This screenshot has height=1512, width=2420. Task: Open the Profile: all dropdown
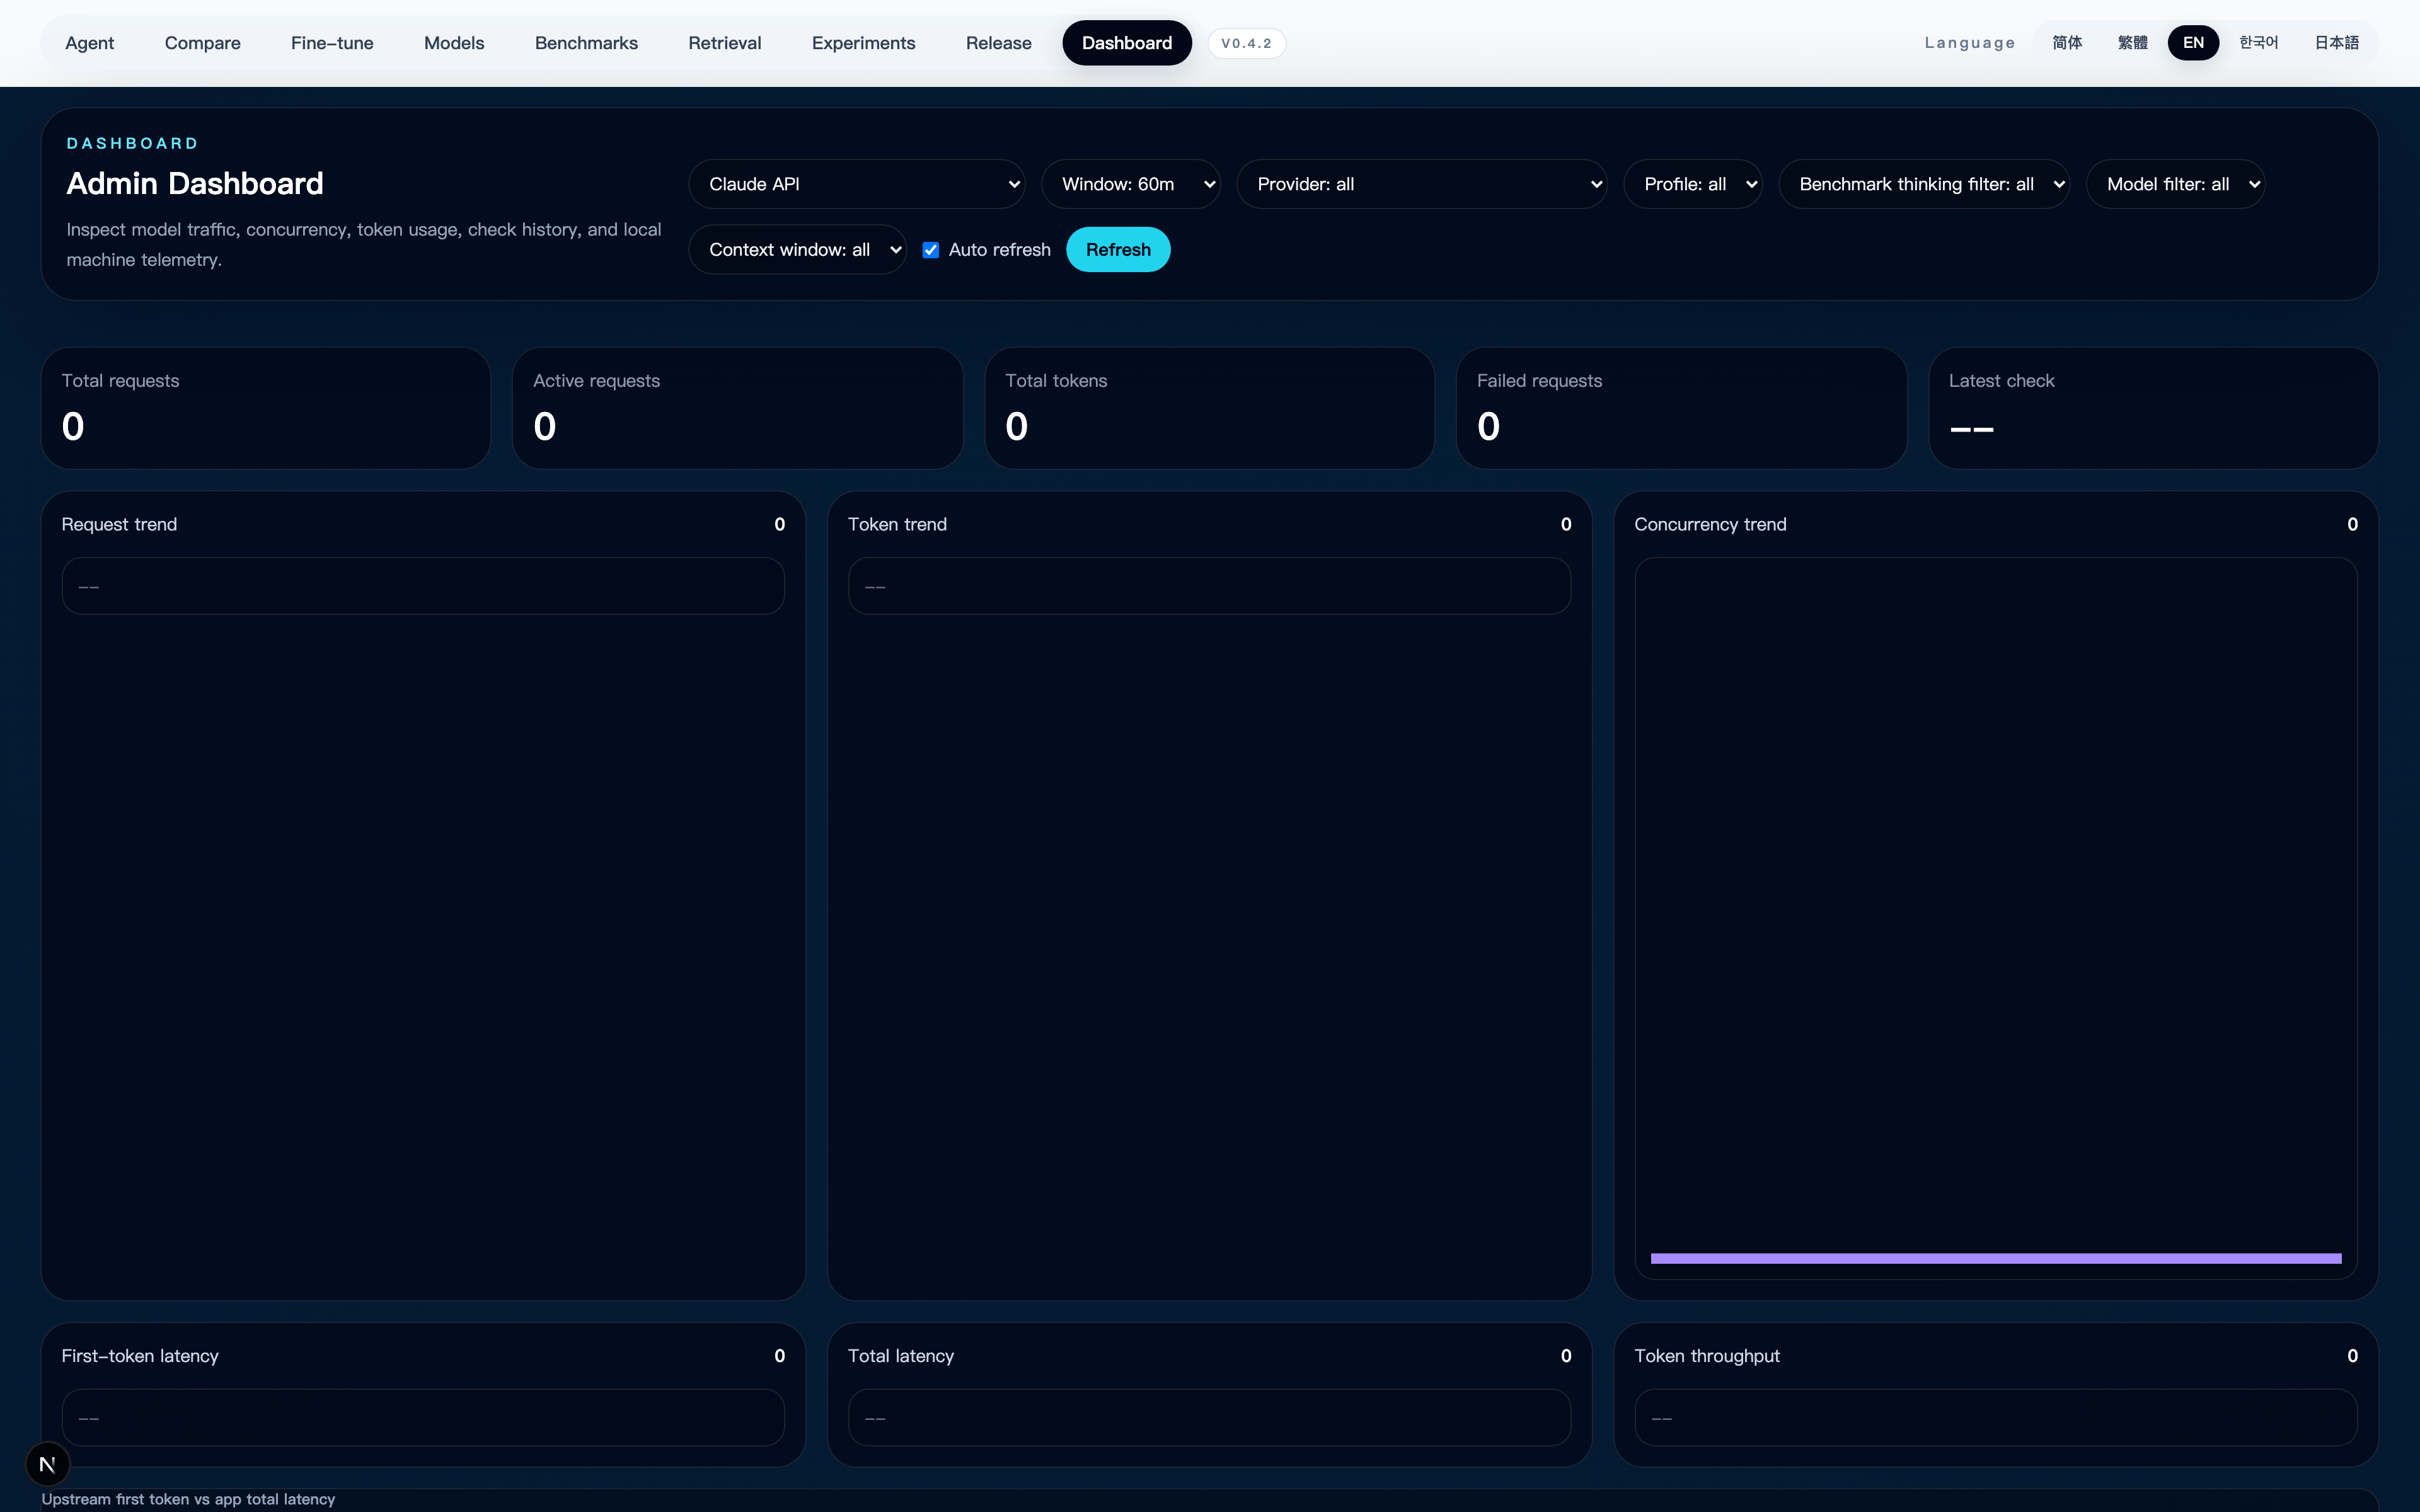1692,184
